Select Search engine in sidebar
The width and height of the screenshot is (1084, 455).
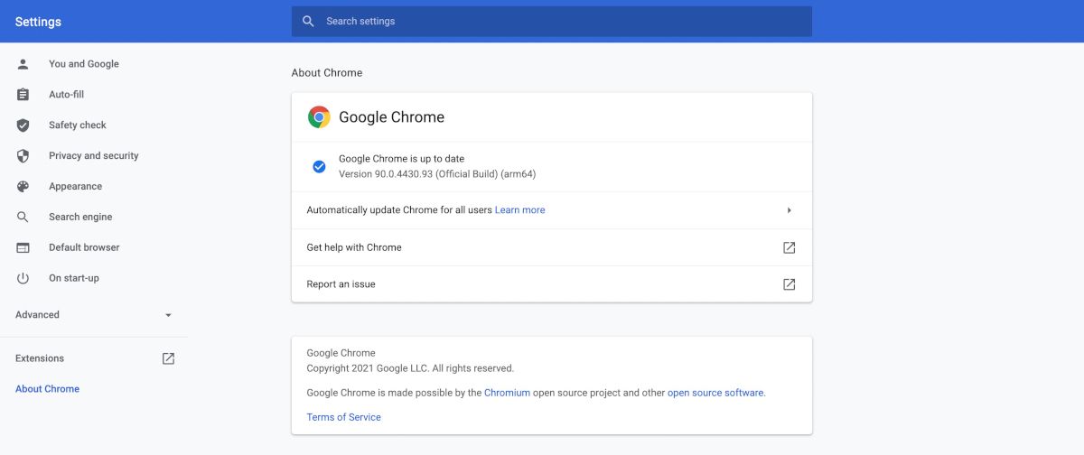coord(80,218)
